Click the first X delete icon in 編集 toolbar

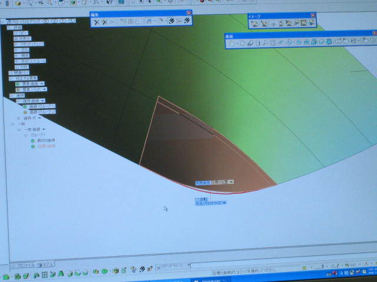[97, 22]
